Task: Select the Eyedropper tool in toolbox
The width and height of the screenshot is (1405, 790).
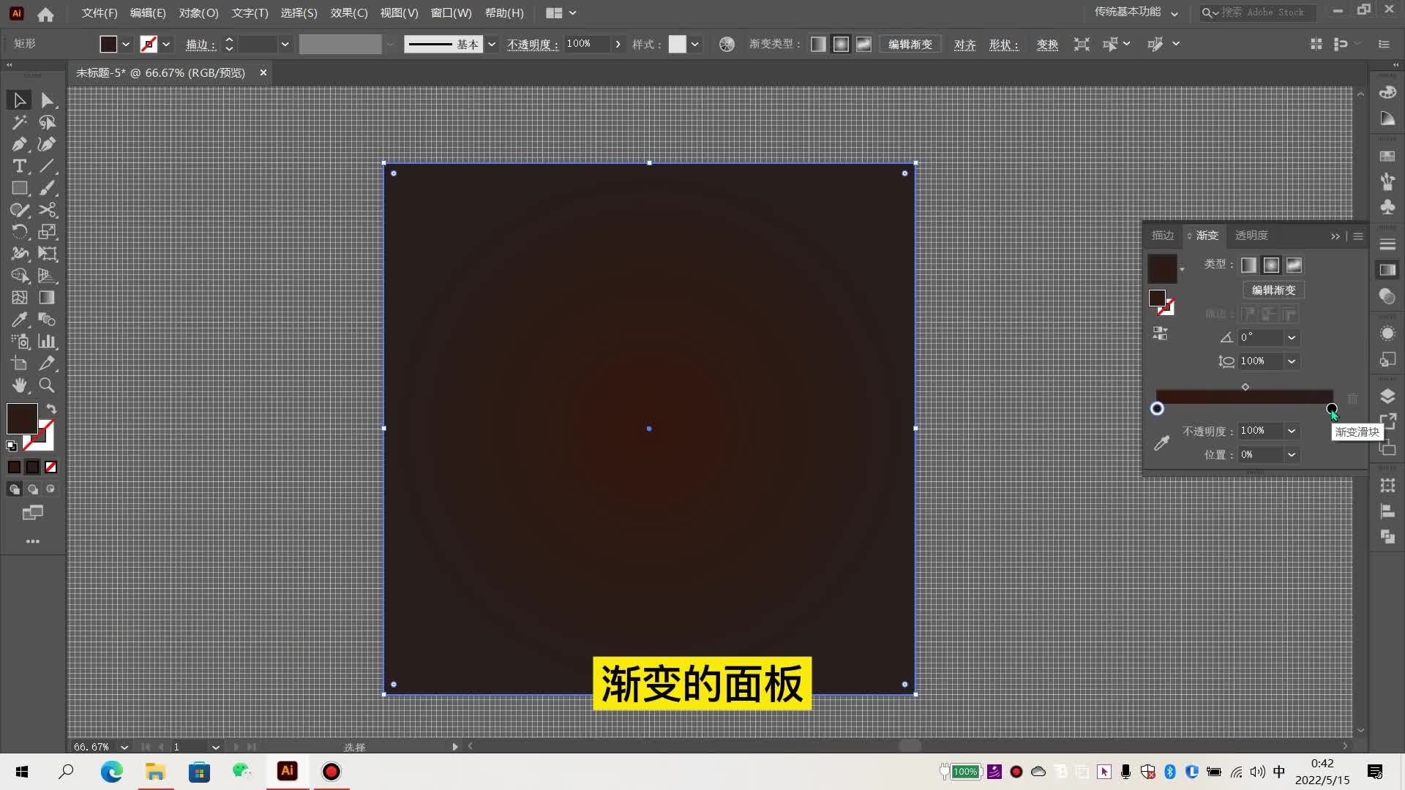Action: [19, 320]
